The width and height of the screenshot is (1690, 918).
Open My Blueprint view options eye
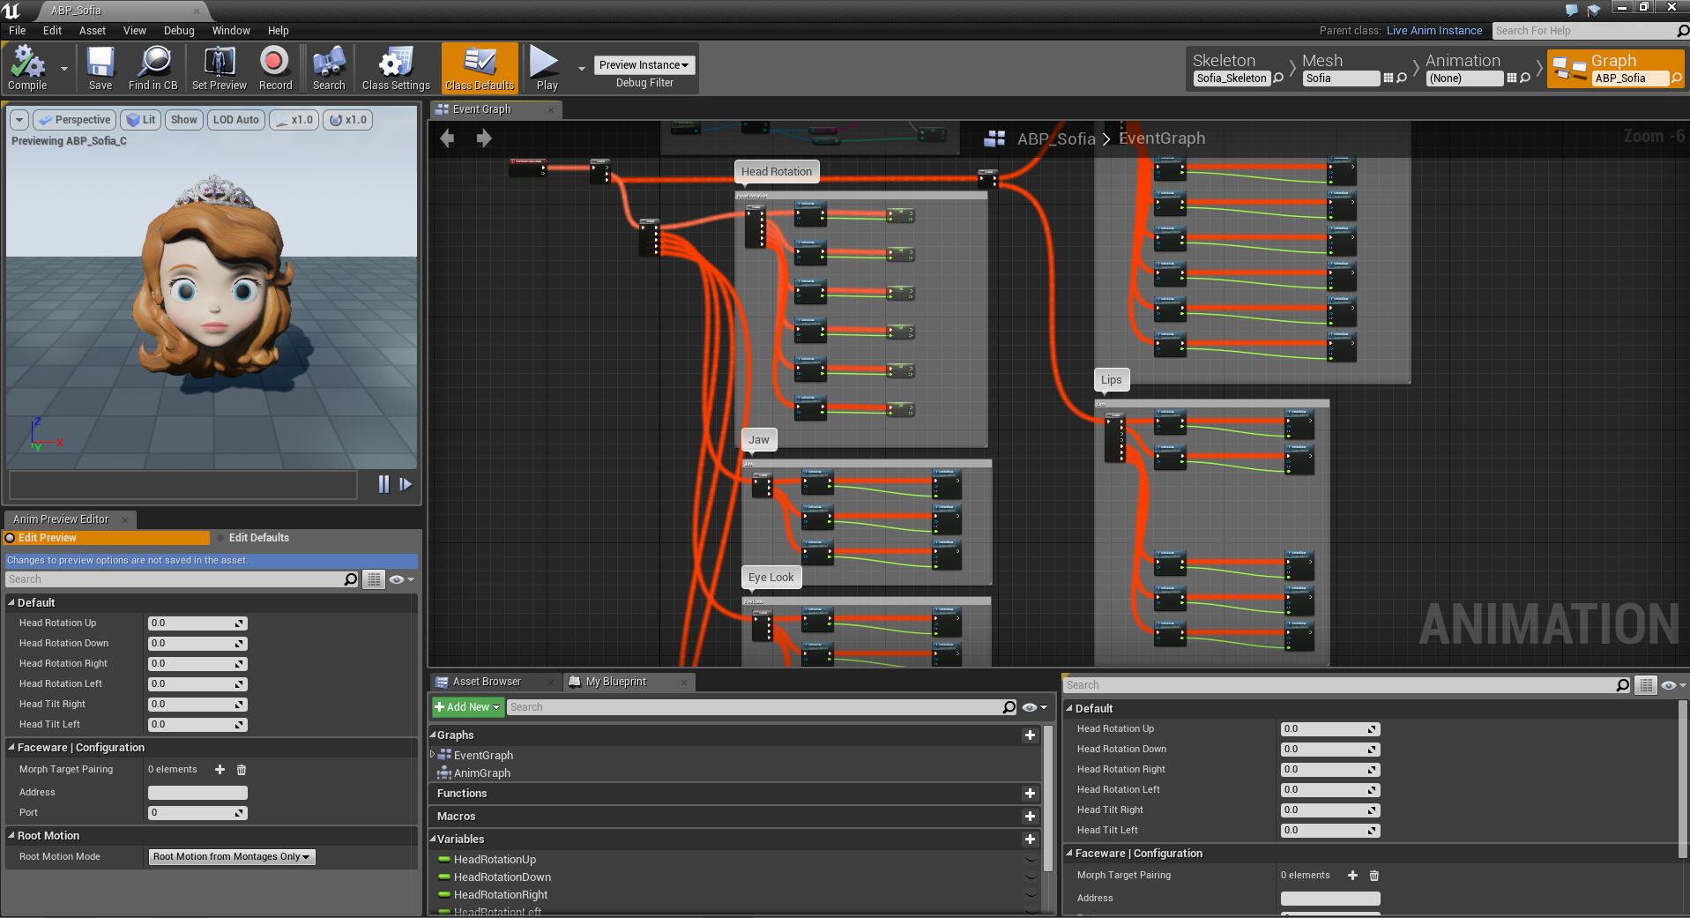[x=1033, y=707]
